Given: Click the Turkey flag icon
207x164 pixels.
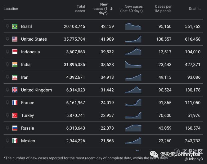Looking at the screenshot, I should tap(15, 115).
